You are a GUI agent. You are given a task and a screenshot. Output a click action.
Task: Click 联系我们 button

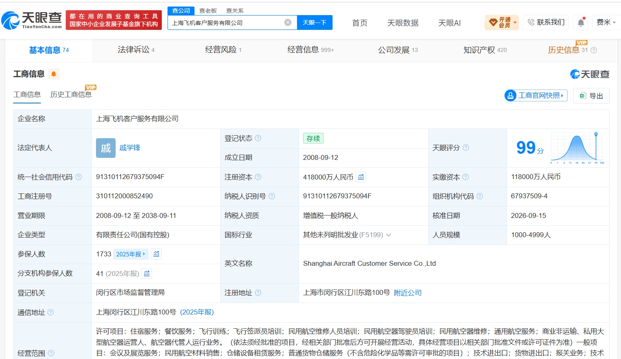(x=546, y=22)
